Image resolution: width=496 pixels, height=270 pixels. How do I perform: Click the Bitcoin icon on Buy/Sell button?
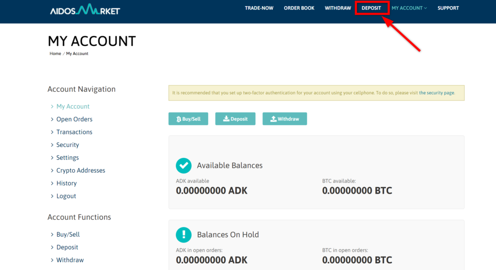pos(178,119)
